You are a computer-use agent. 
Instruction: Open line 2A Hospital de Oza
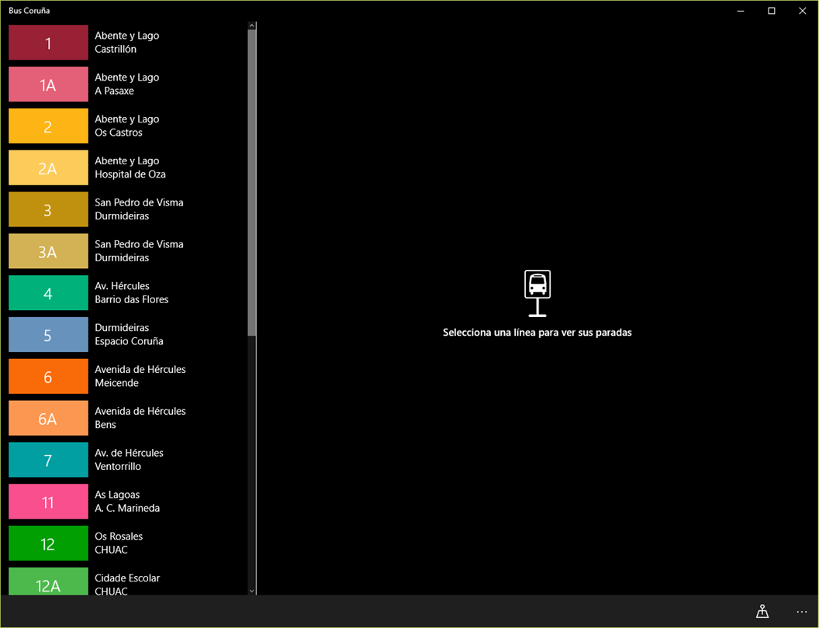point(48,167)
